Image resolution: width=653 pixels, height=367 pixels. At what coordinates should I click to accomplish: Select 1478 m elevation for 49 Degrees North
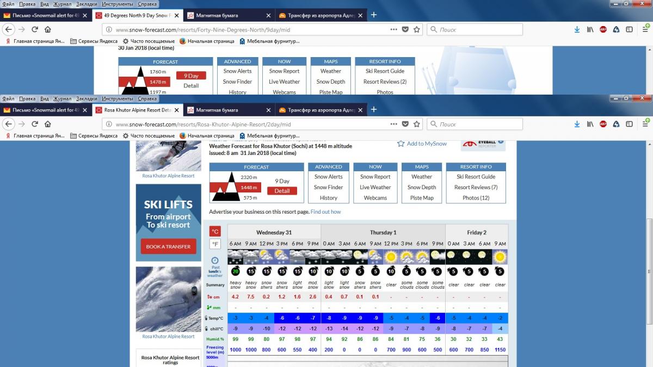point(158,82)
